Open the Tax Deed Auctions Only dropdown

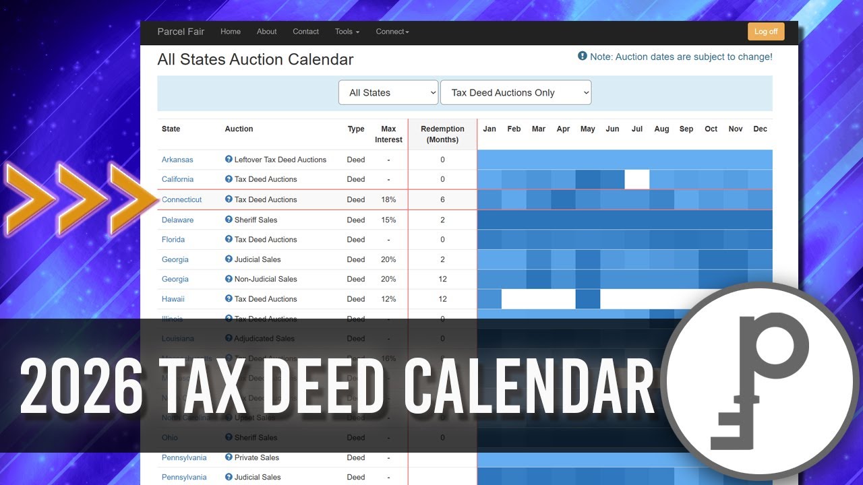516,93
